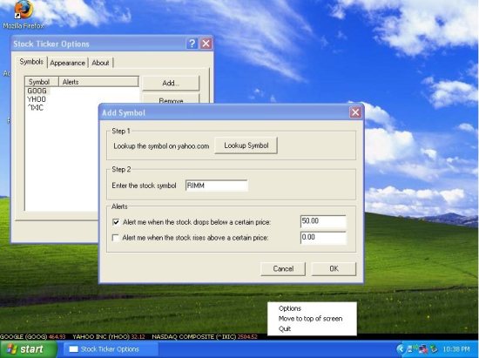Switch to the Appearance tab
The width and height of the screenshot is (479, 358).
(x=68, y=63)
